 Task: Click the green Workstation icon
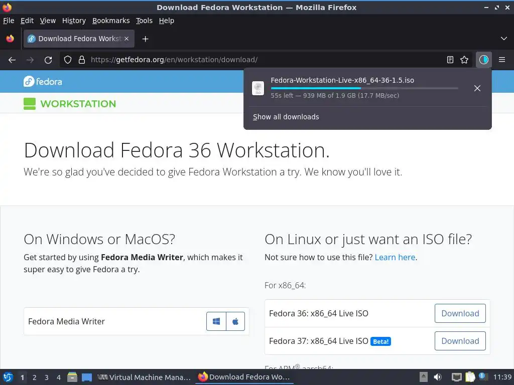click(x=30, y=104)
